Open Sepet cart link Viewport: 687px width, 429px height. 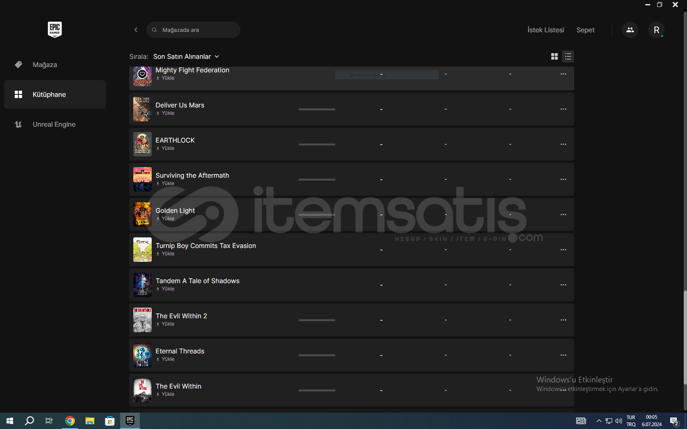click(x=585, y=30)
